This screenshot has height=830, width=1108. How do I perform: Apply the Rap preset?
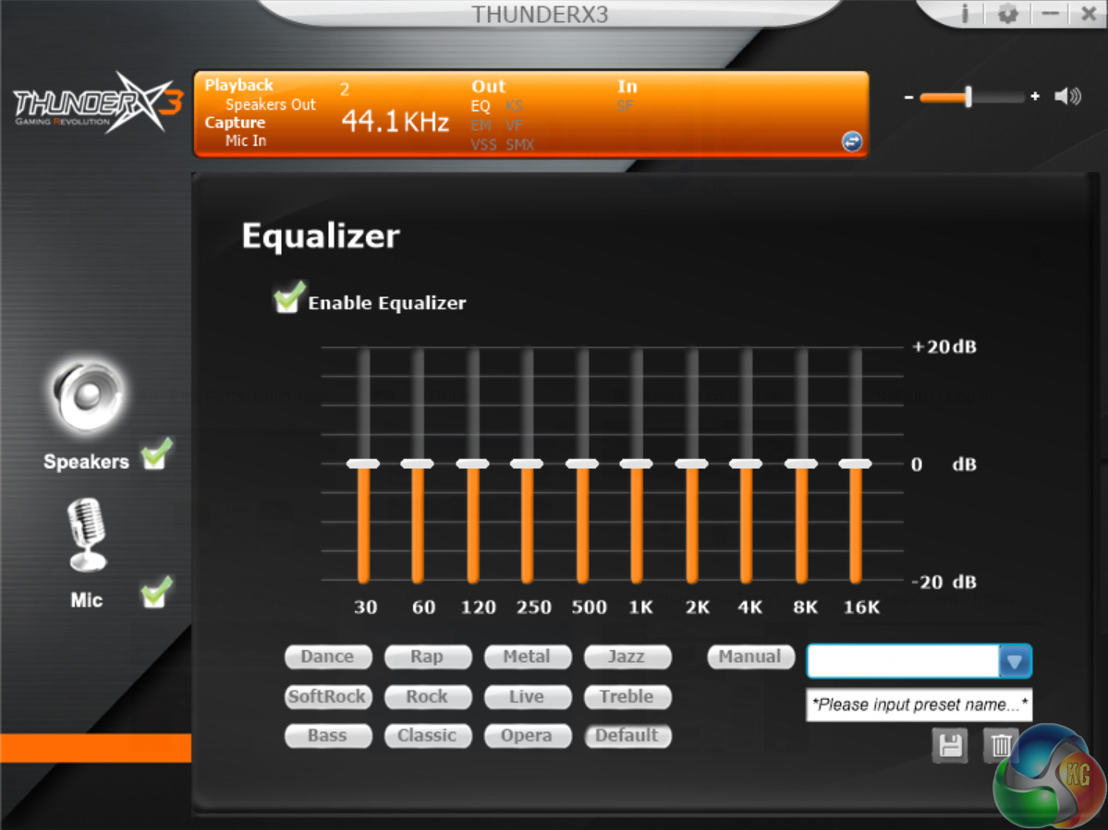click(x=428, y=656)
